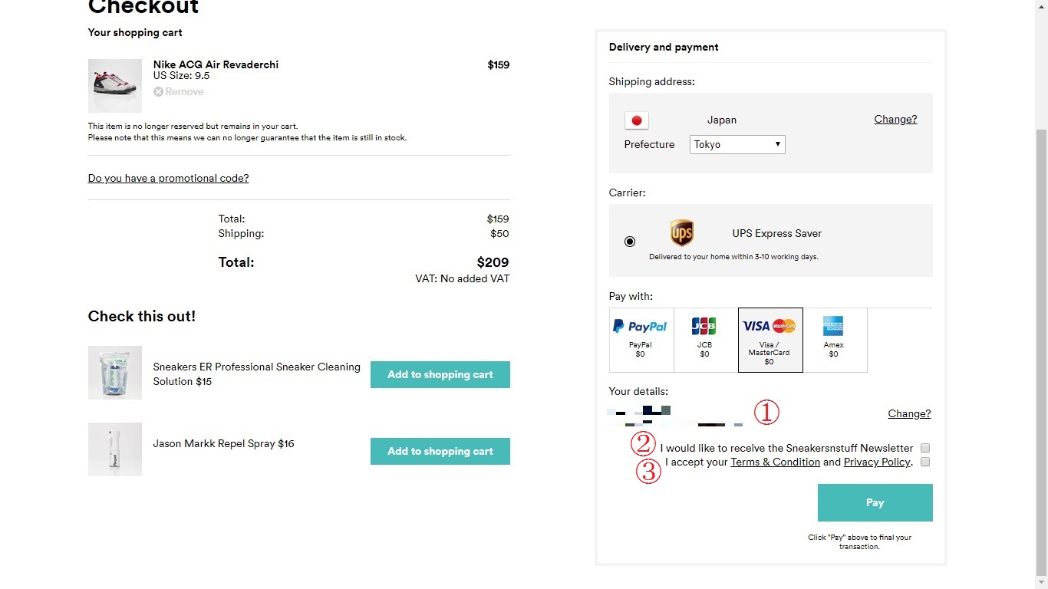Choose JCB card payment option

(705, 340)
